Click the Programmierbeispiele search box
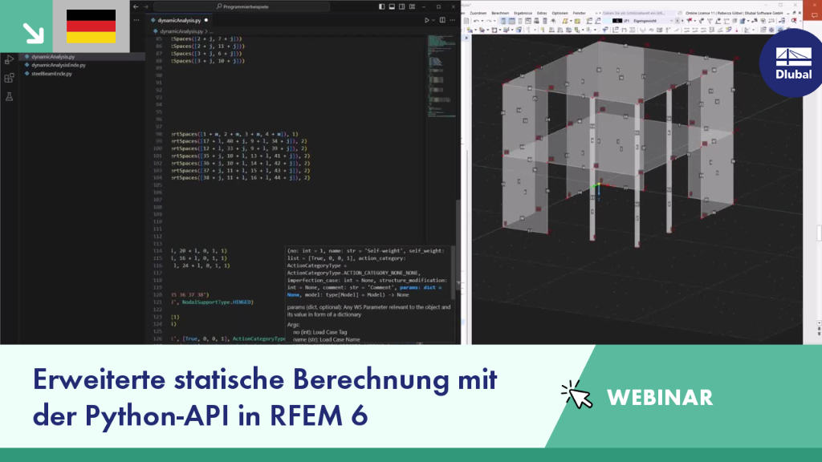 pyautogui.click(x=242, y=6)
